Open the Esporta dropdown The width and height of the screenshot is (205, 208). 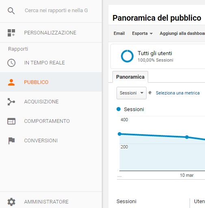142,33
